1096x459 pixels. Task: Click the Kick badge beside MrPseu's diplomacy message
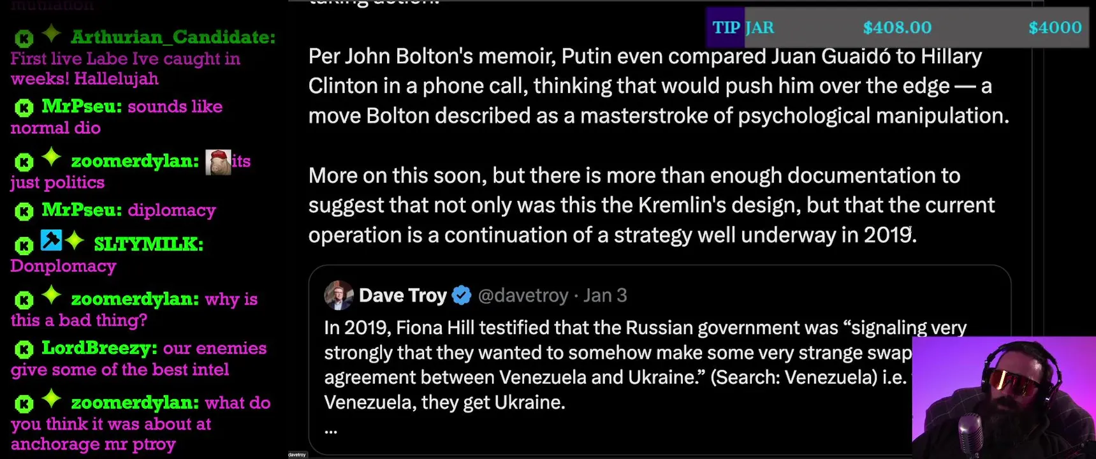24,211
